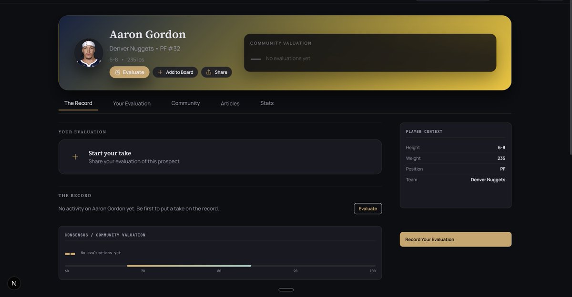This screenshot has height=297, width=572.
Task: Switch to the Stats tab
Action: (x=267, y=103)
